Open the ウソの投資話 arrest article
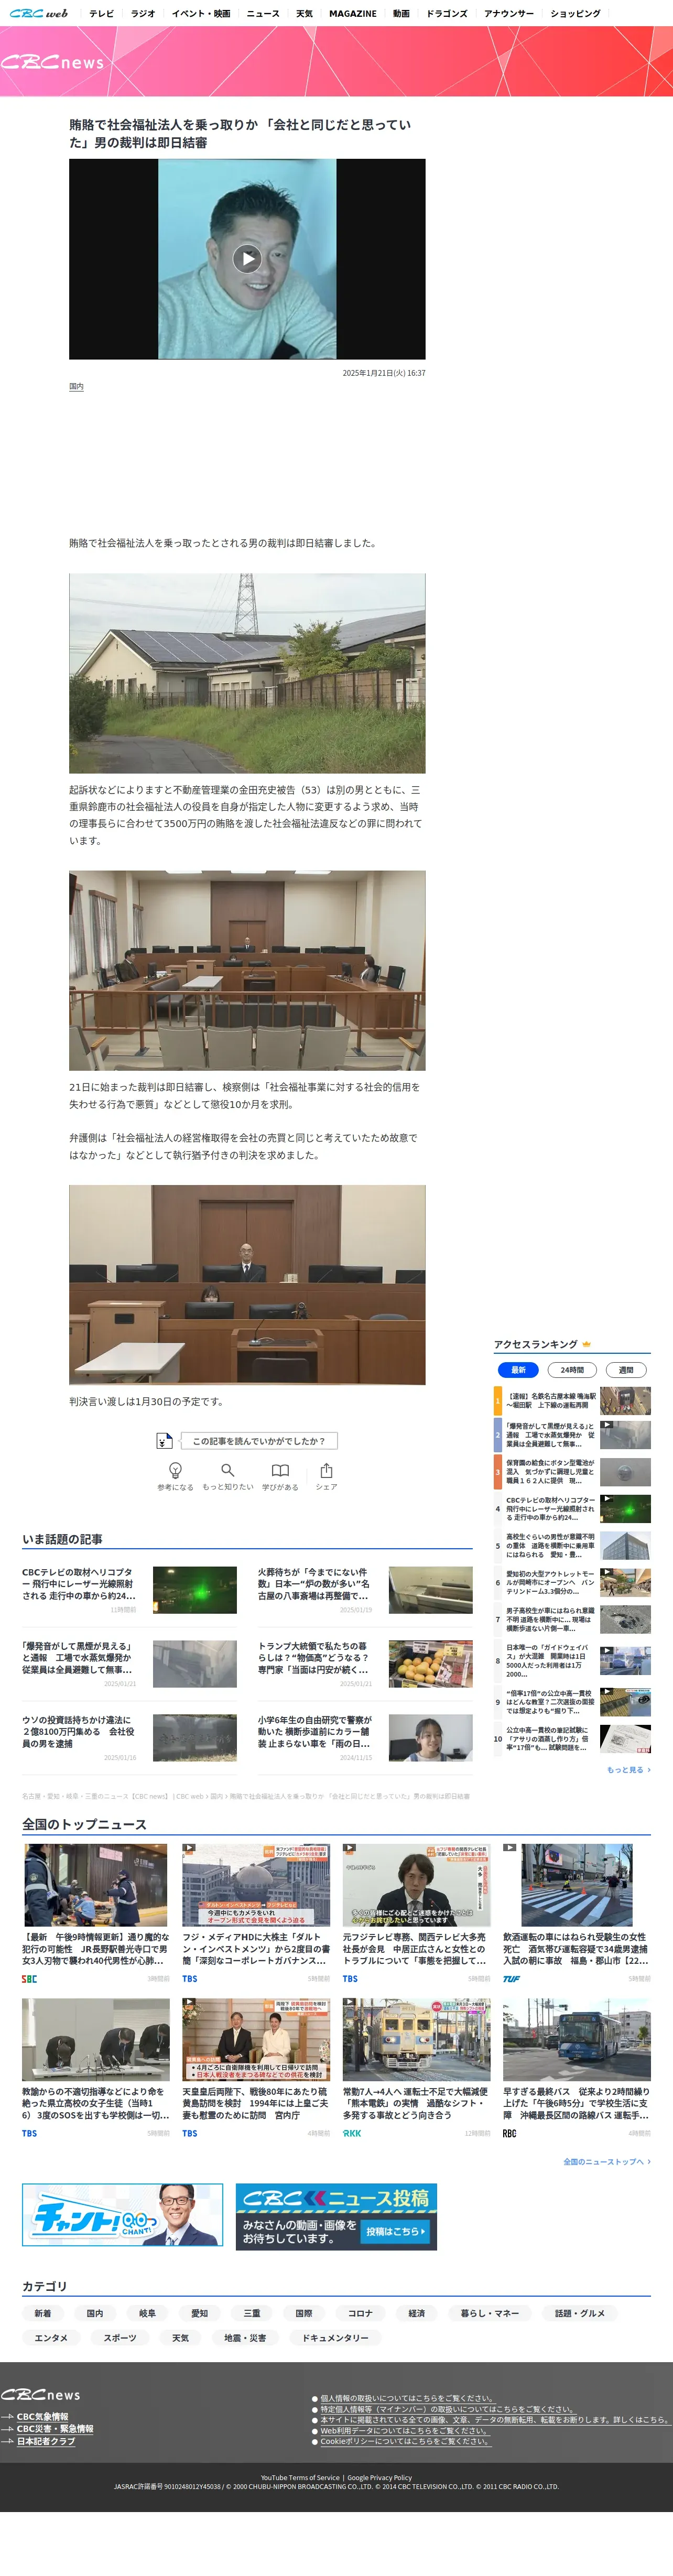The width and height of the screenshot is (673, 2576). coord(129,1737)
